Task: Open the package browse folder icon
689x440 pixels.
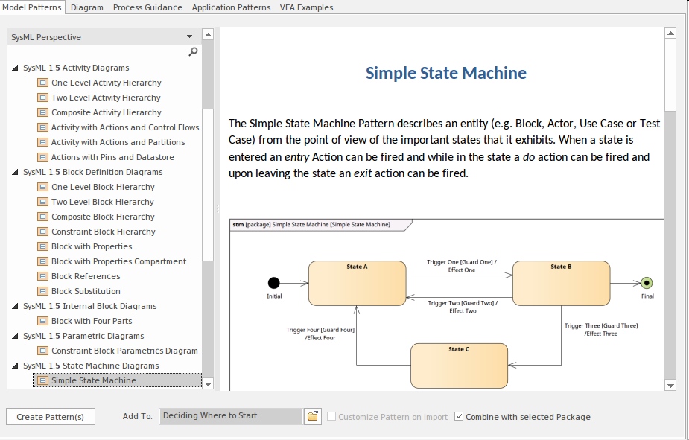Action: tap(313, 416)
